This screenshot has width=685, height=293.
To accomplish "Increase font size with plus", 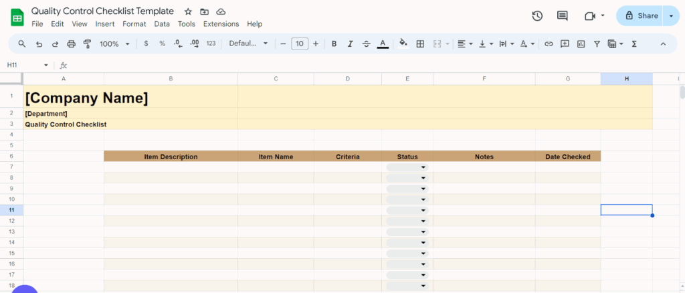I will pyautogui.click(x=316, y=43).
